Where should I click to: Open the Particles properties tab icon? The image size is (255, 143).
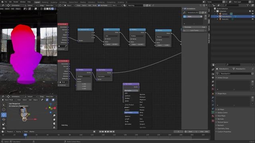click(213, 101)
